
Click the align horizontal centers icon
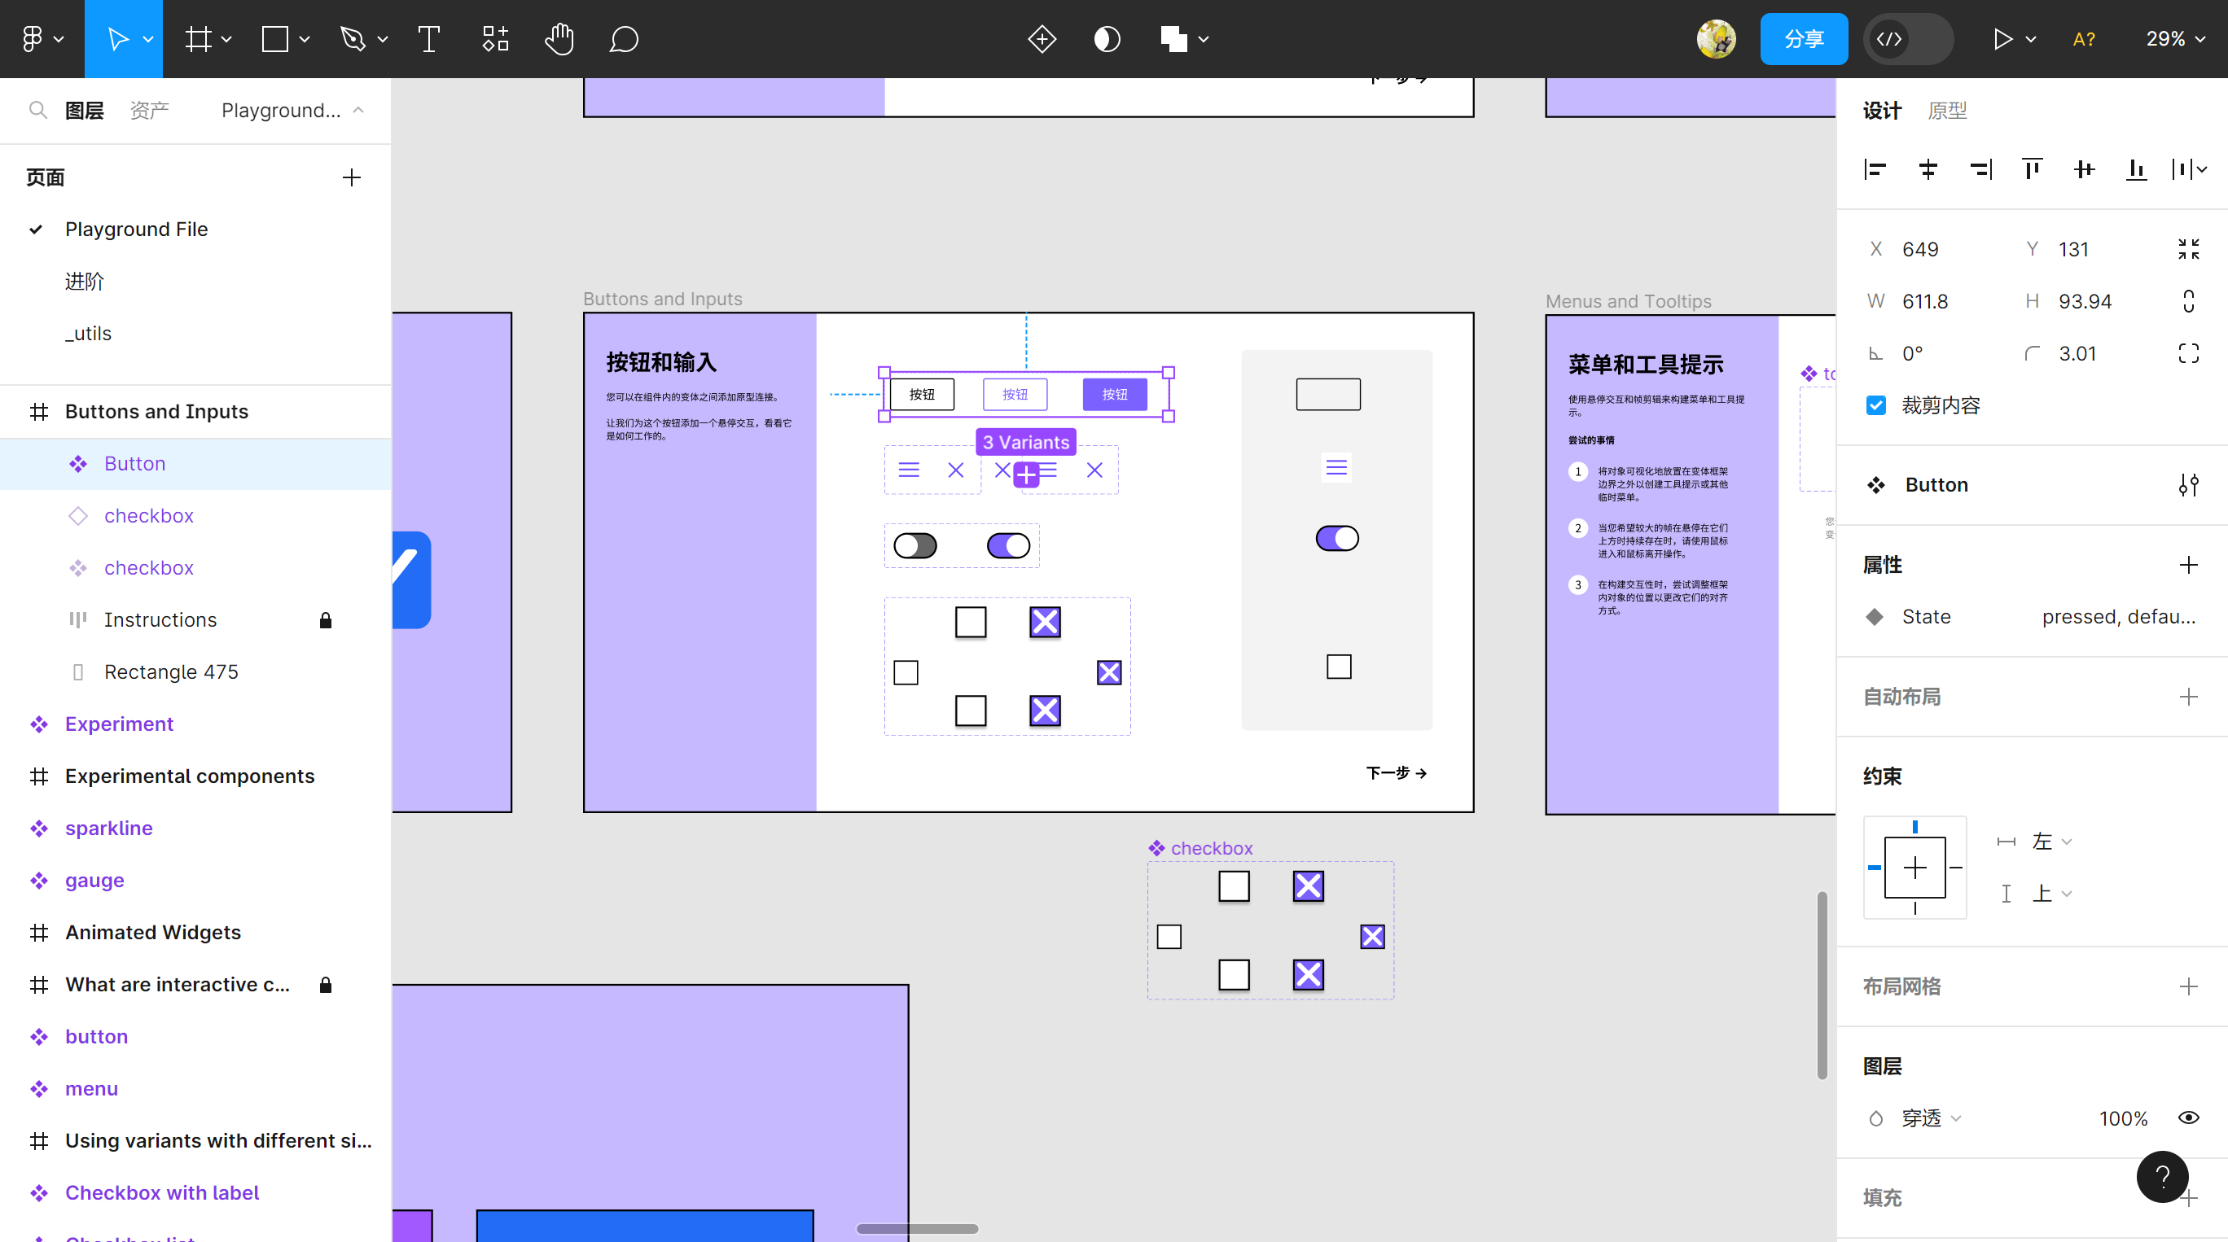(x=1928, y=168)
